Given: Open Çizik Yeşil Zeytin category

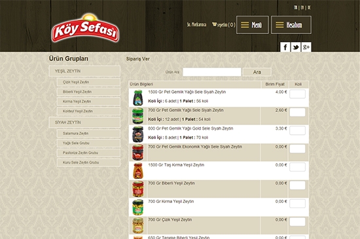Looking at the screenshot, I should pyautogui.click(x=88, y=83).
